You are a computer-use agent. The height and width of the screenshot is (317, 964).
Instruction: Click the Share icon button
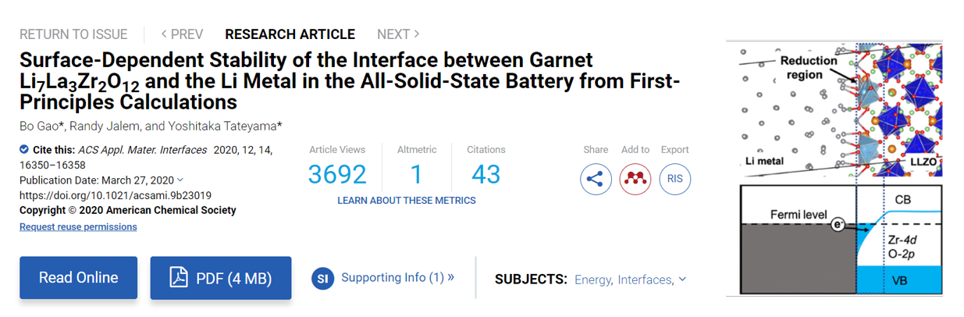(x=596, y=179)
